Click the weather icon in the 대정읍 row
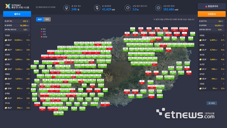Image resolution: width=227 pixels, height=128 pixels. coord(200,40)
